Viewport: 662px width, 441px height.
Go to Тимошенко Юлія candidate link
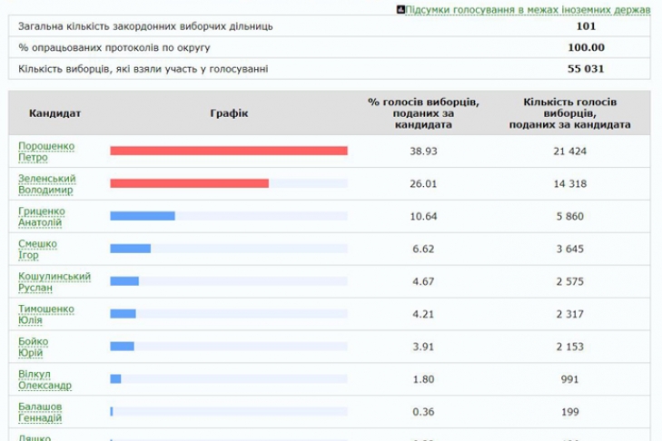(46, 315)
